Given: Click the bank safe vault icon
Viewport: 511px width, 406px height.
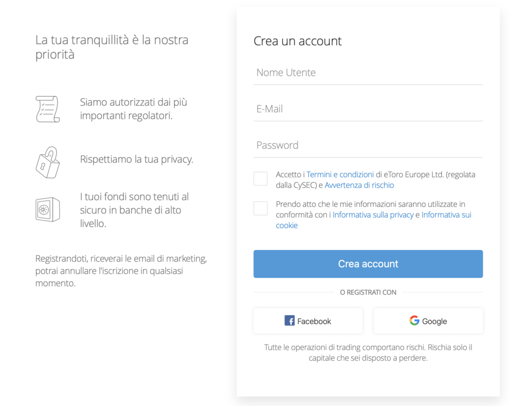Looking at the screenshot, I should [47, 209].
